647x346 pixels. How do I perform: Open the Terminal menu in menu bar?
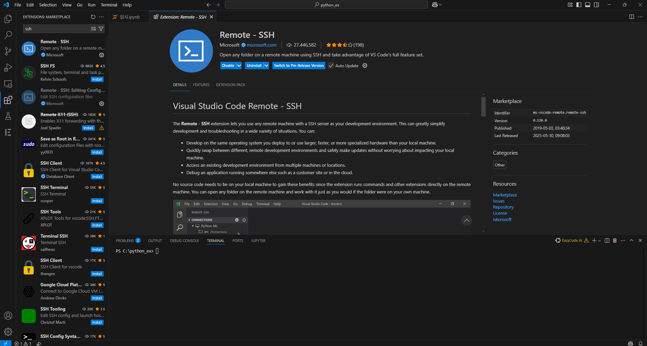[109, 5]
